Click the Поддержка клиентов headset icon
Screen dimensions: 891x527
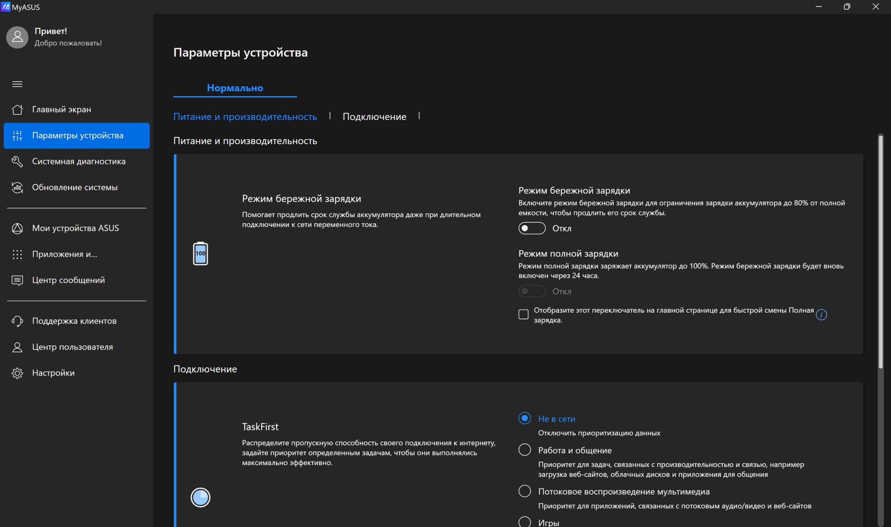point(17,321)
